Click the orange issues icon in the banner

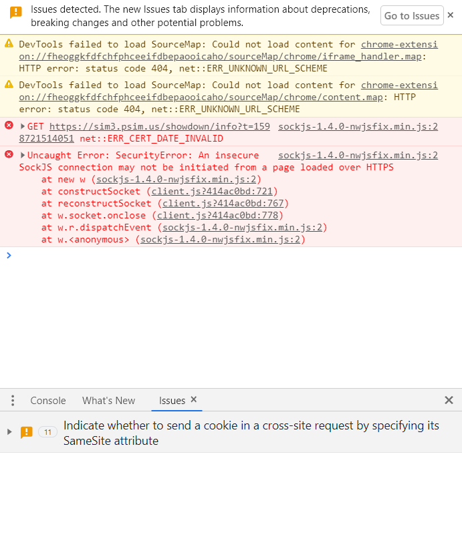[x=16, y=13]
